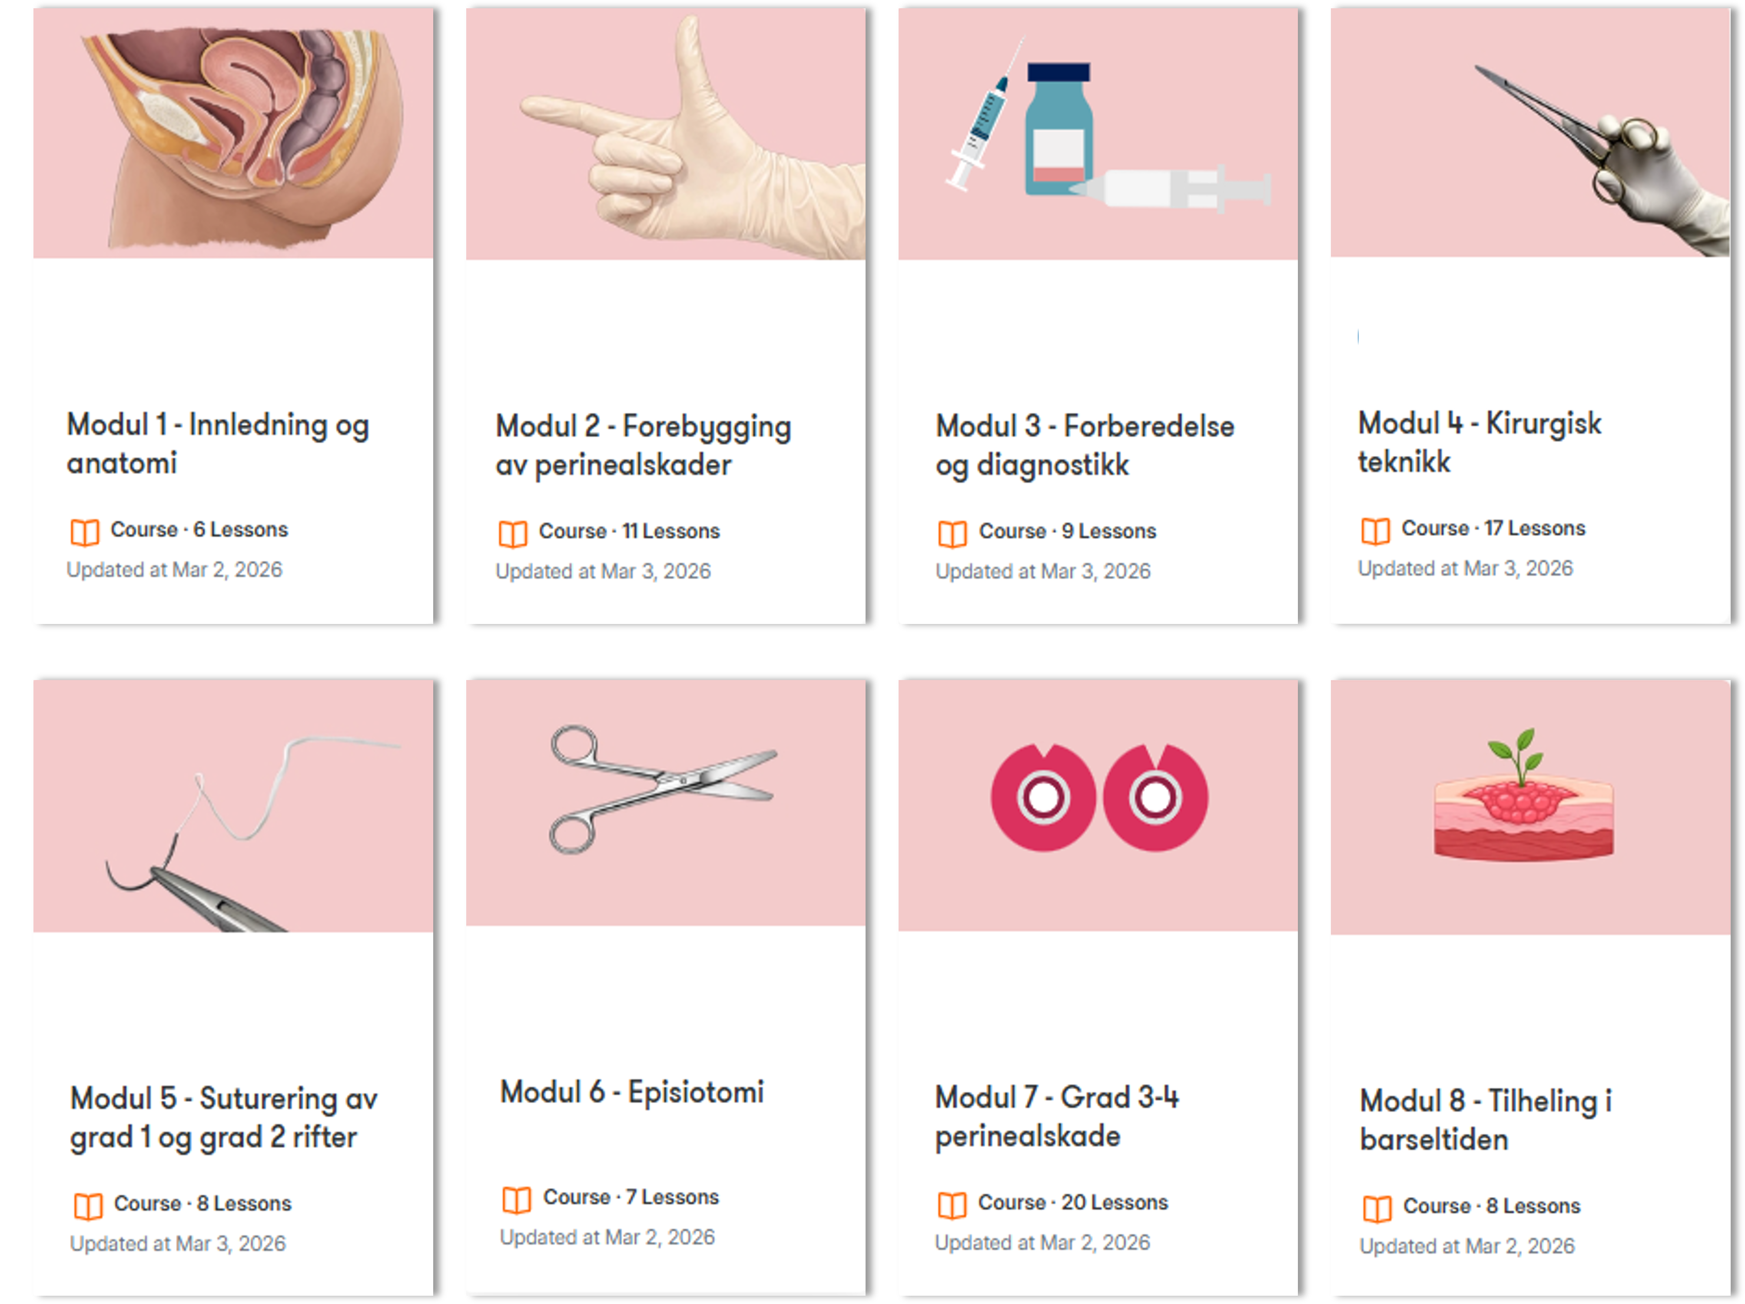The width and height of the screenshot is (1745, 1304).
Task: Open Modul 2 - Forebygging av perinealskader
Action: coord(643,445)
